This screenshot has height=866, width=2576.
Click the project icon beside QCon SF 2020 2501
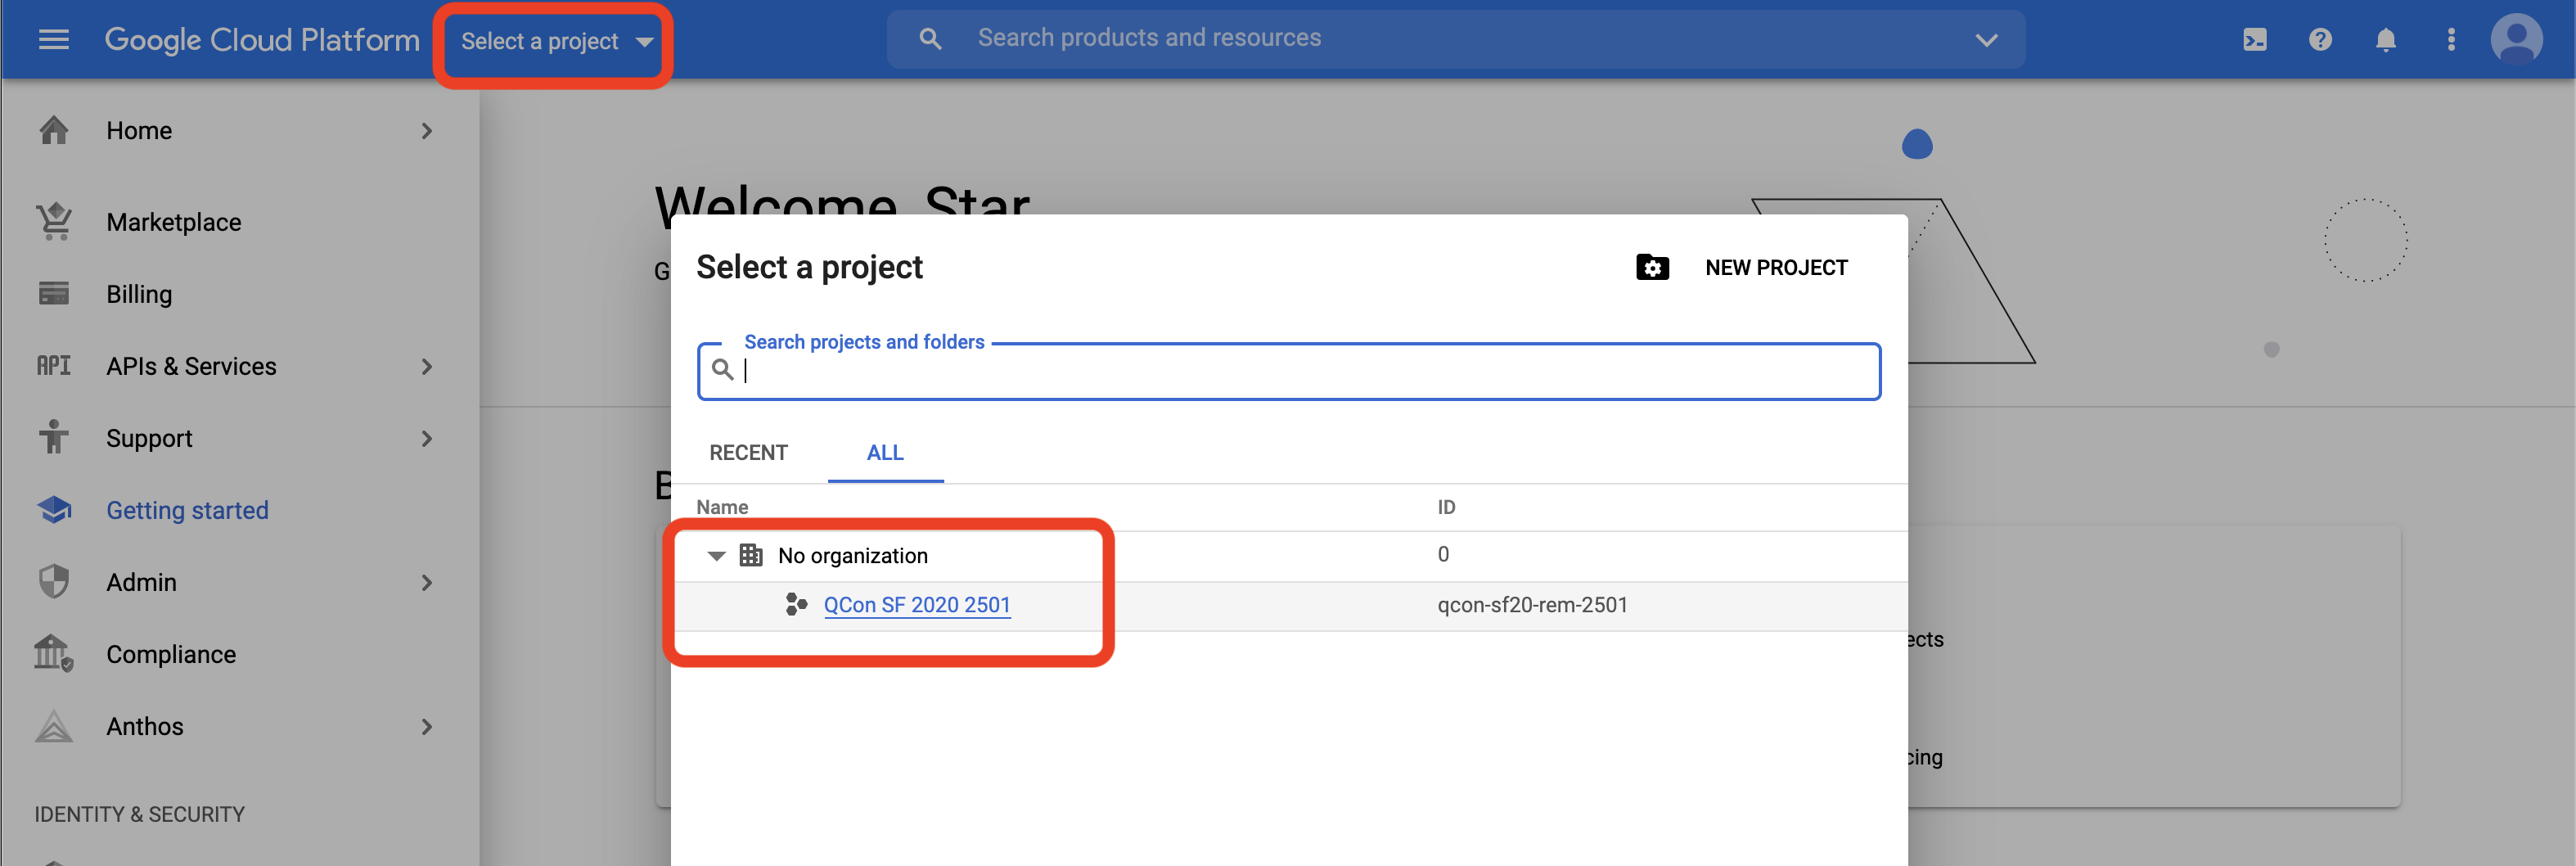796,605
